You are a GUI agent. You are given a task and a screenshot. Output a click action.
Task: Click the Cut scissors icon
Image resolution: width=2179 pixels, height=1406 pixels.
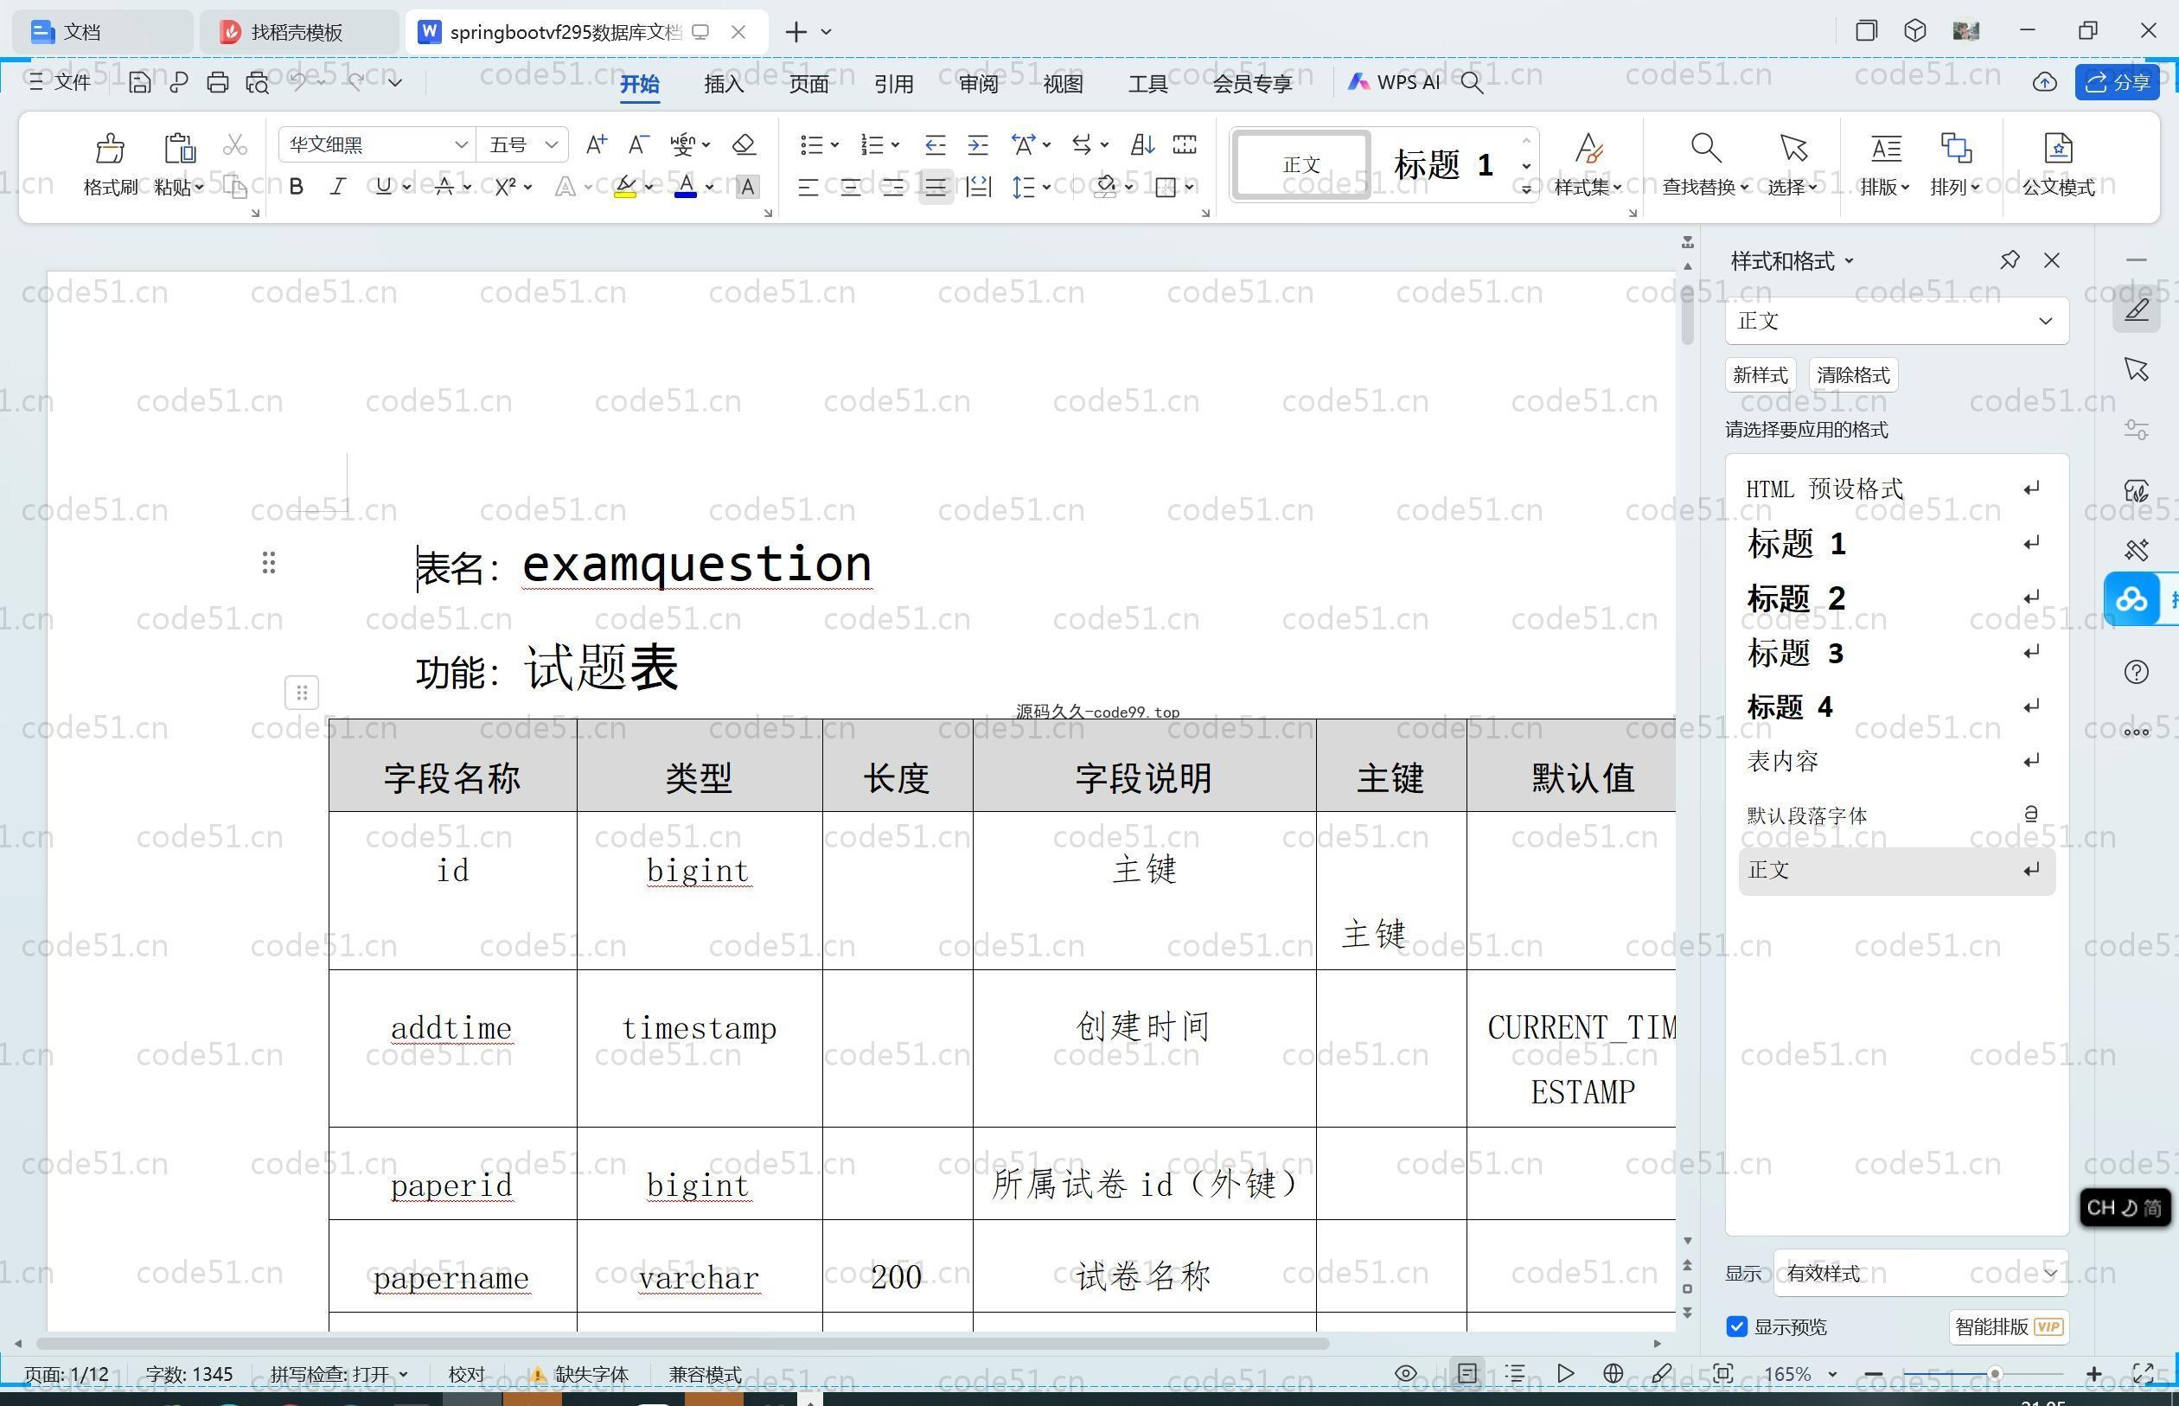[234, 144]
